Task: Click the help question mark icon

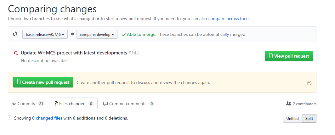Action: (309, 83)
